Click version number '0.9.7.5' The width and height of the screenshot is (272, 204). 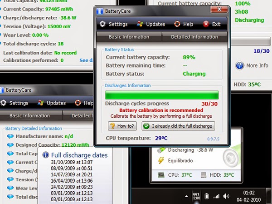(213, 139)
